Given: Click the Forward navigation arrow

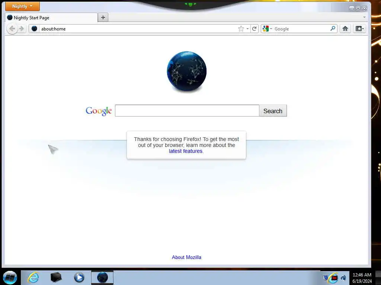Looking at the screenshot, I should coord(22,29).
